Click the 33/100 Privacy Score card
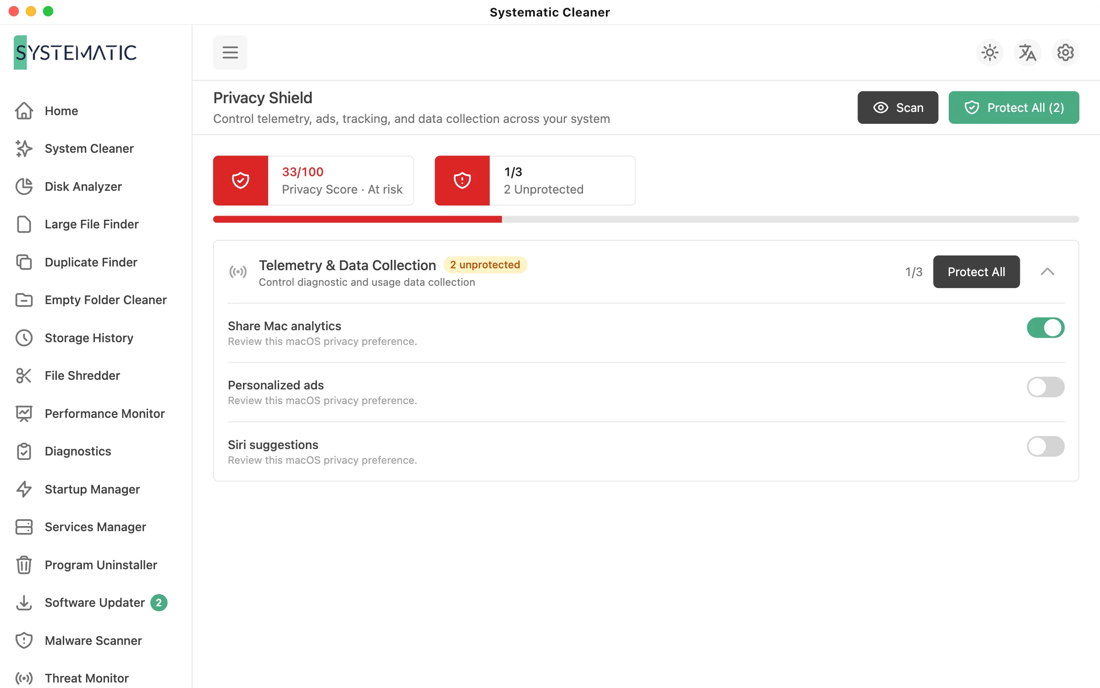 coord(313,180)
